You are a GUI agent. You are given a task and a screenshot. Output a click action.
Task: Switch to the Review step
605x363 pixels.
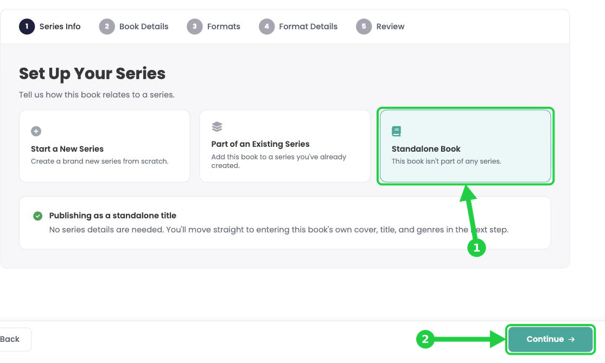click(380, 27)
